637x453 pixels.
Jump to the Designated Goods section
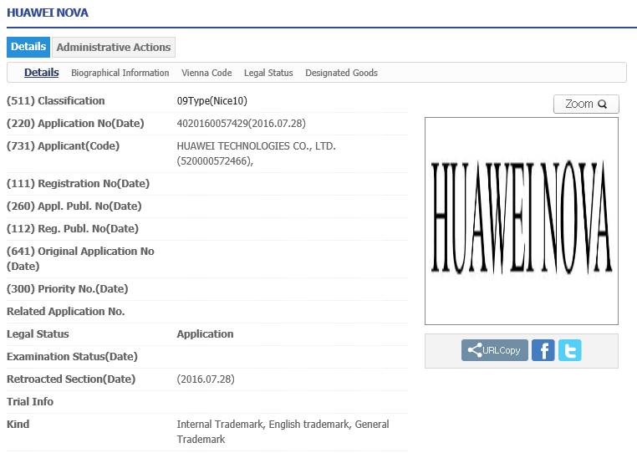pos(342,73)
